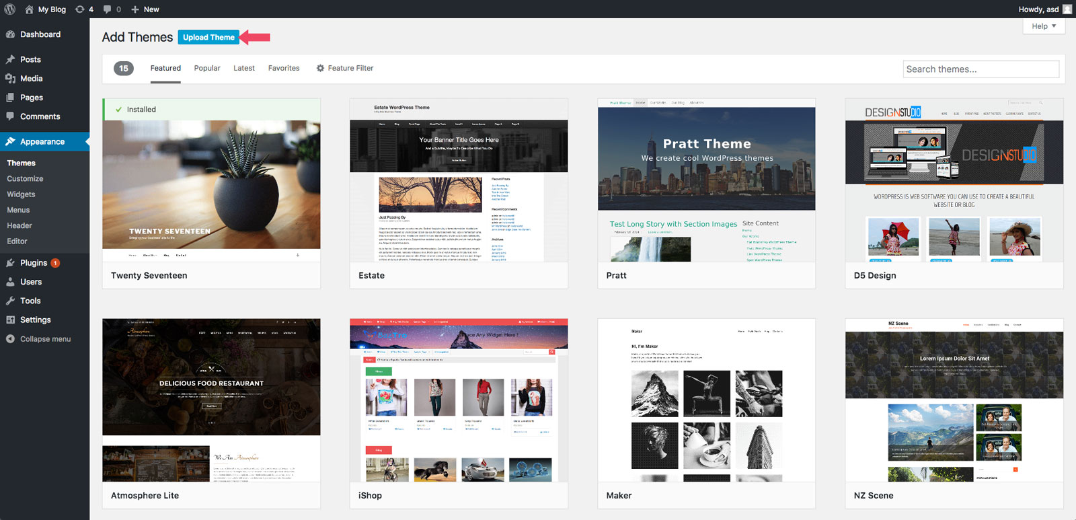Click the iShop theme name label
Image resolution: width=1076 pixels, height=520 pixels.
[x=370, y=495]
